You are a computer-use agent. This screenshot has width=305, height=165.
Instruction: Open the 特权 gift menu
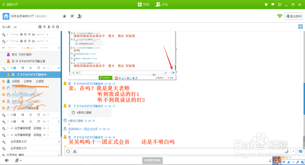(143, 5)
